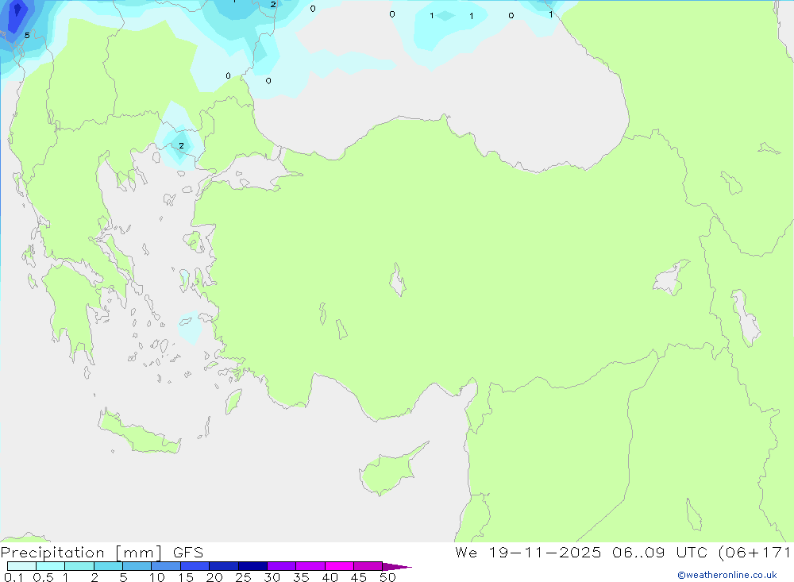794x582 pixels.
Task: Click the '25' legend scale label
Action: (243, 577)
